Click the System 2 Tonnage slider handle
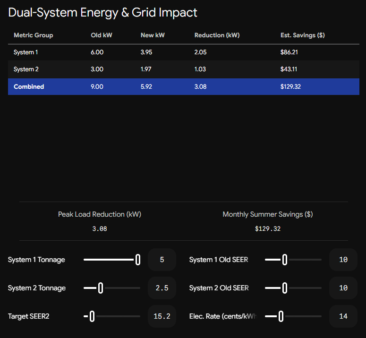Viewport: 366px width, 338px height. coord(101,288)
